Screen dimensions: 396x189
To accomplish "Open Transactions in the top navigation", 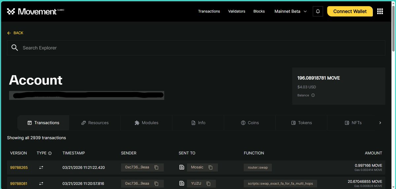I will (209, 11).
